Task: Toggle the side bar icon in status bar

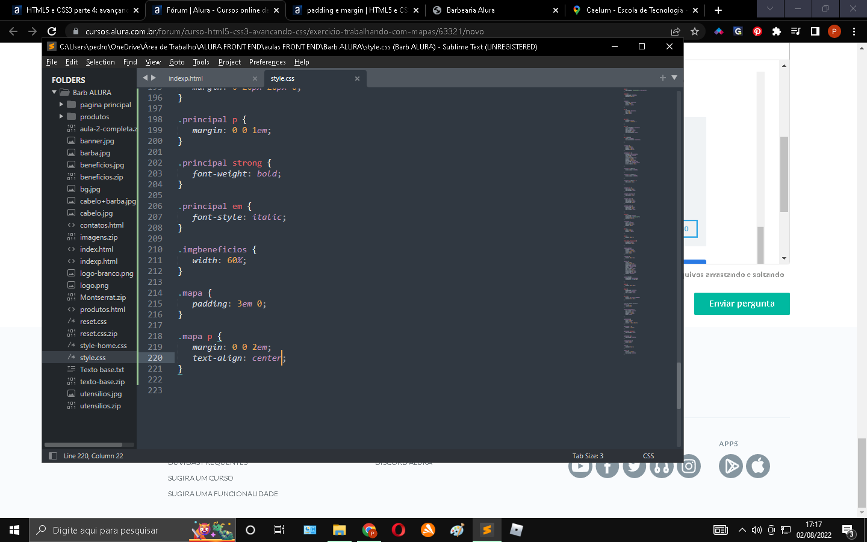Action: pos(53,456)
